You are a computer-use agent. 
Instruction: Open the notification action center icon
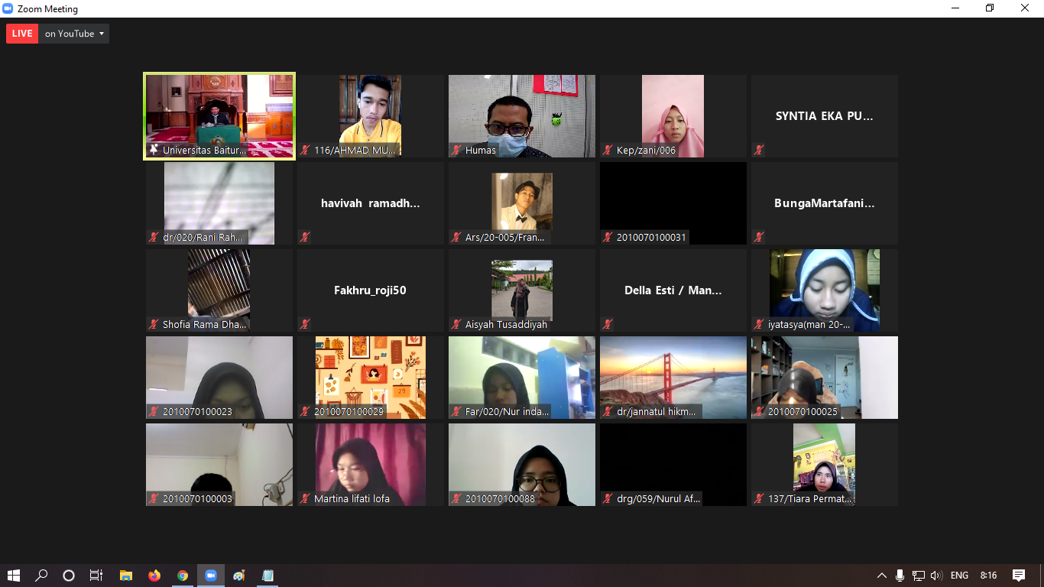coord(1019,576)
